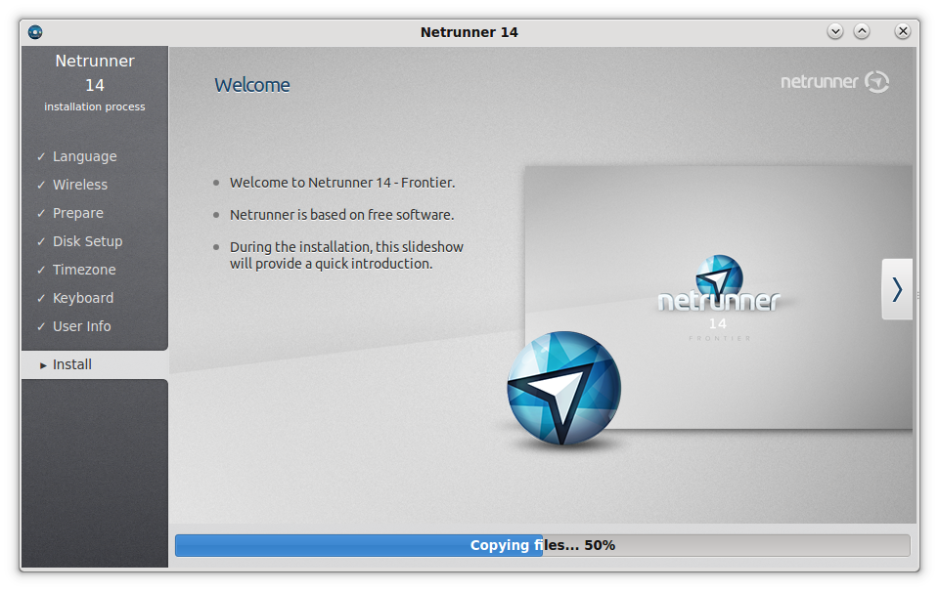Screen dimensions: 939x591
Task: Click the next slide arrow in slideshow
Action: (897, 289)
